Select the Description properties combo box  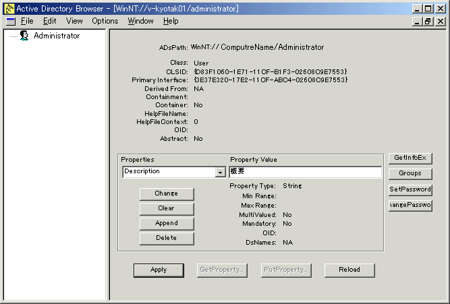point(169,172)
